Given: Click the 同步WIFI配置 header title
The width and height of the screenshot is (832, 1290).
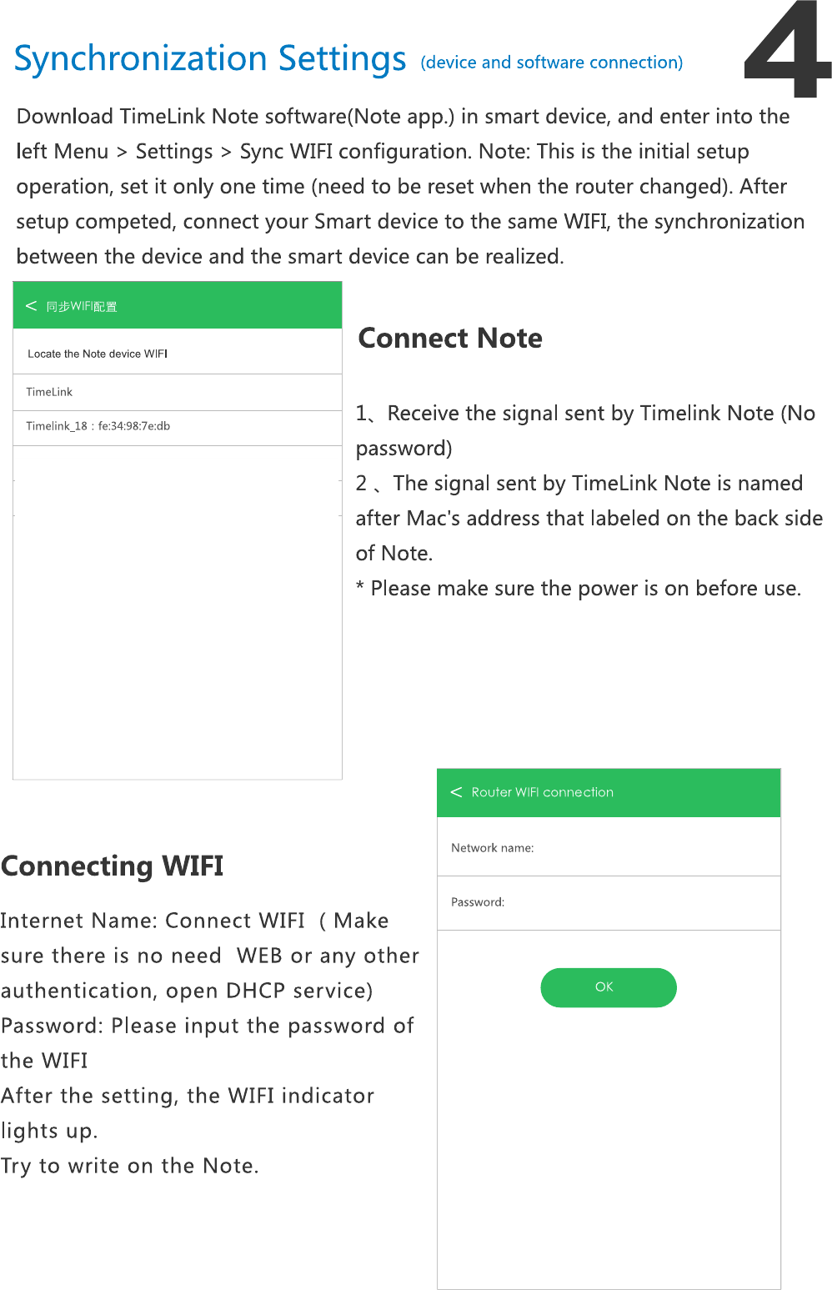Looking at the screenshot, I should [82, 306].
